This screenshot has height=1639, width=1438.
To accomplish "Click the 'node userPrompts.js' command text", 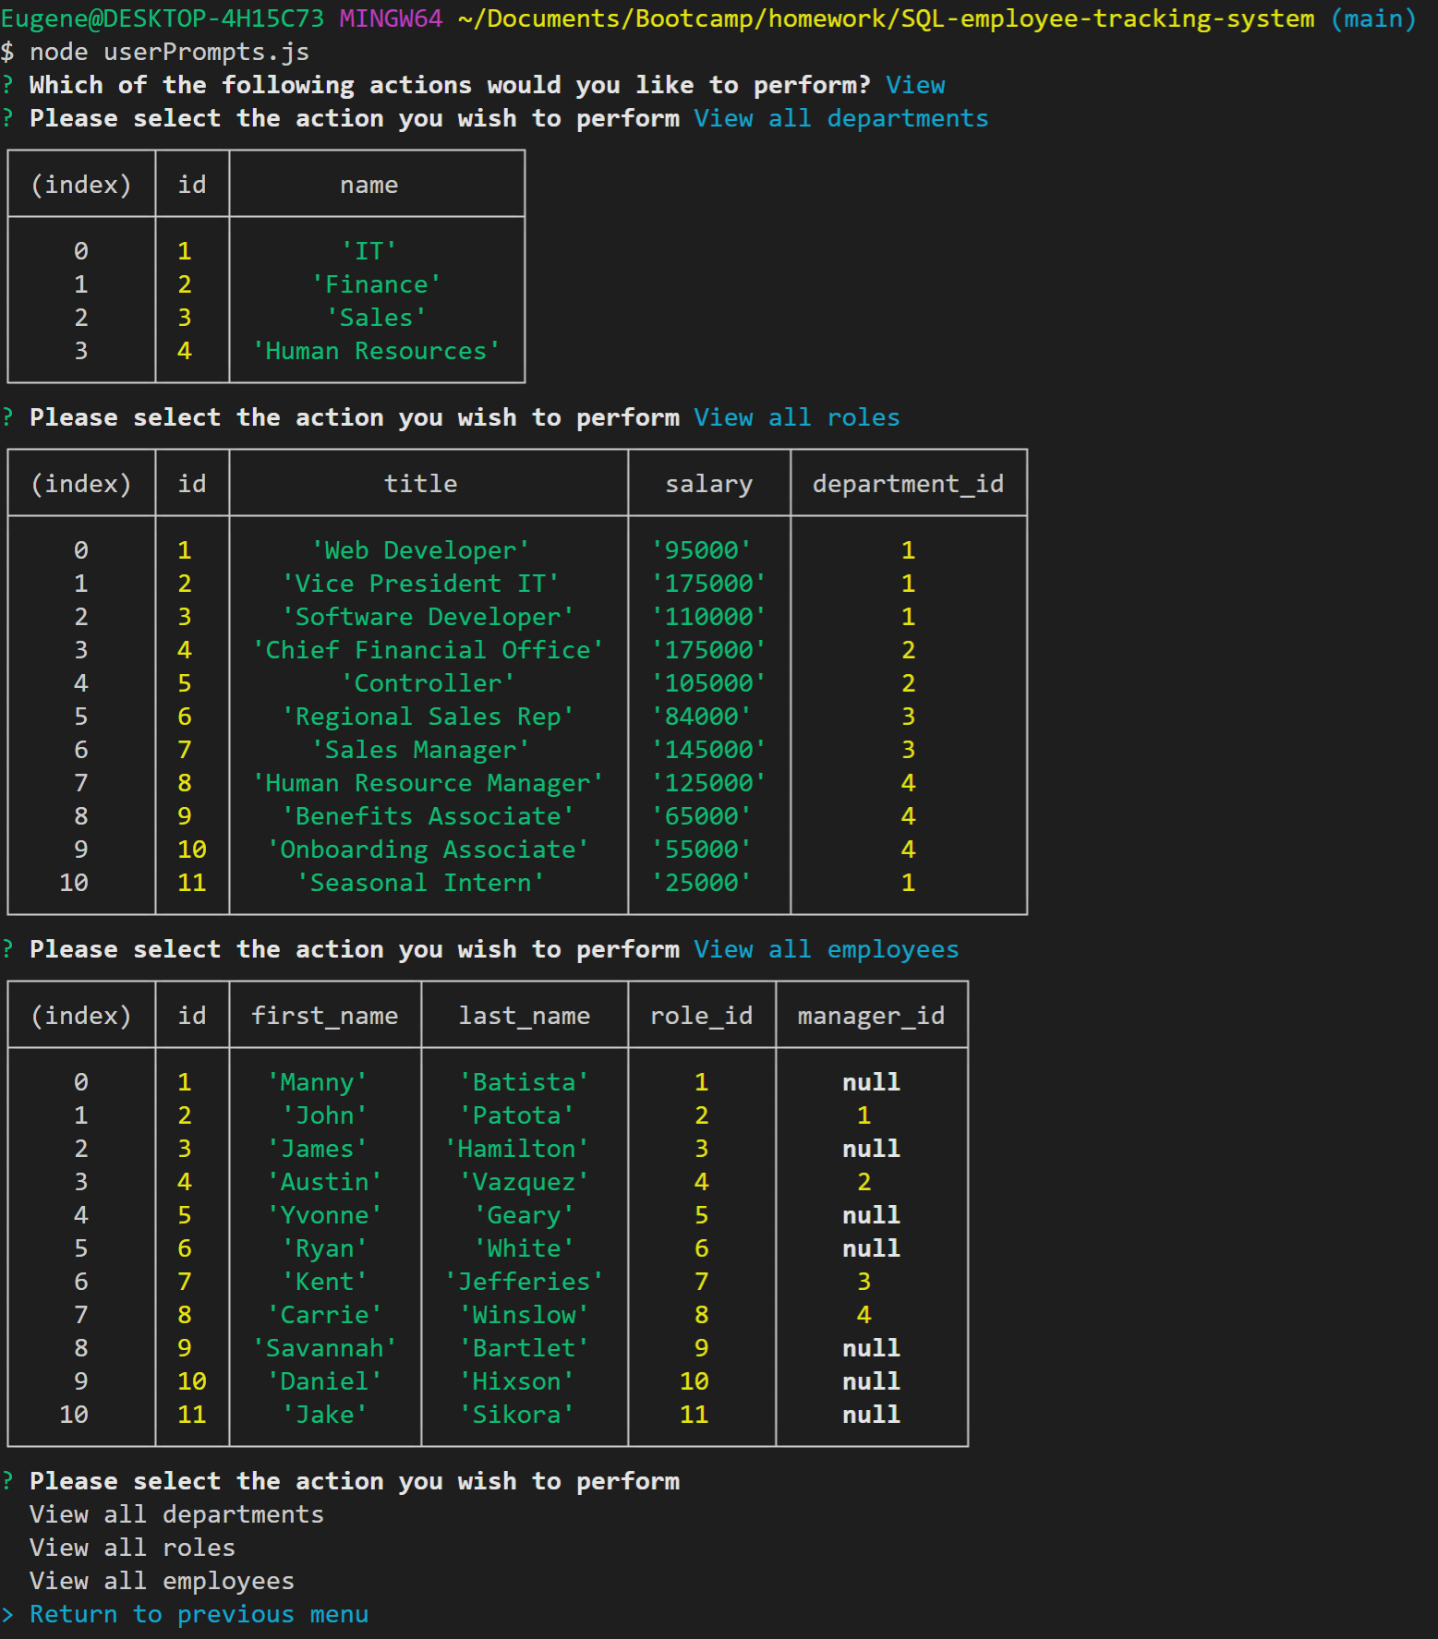I will click(169, 52).
